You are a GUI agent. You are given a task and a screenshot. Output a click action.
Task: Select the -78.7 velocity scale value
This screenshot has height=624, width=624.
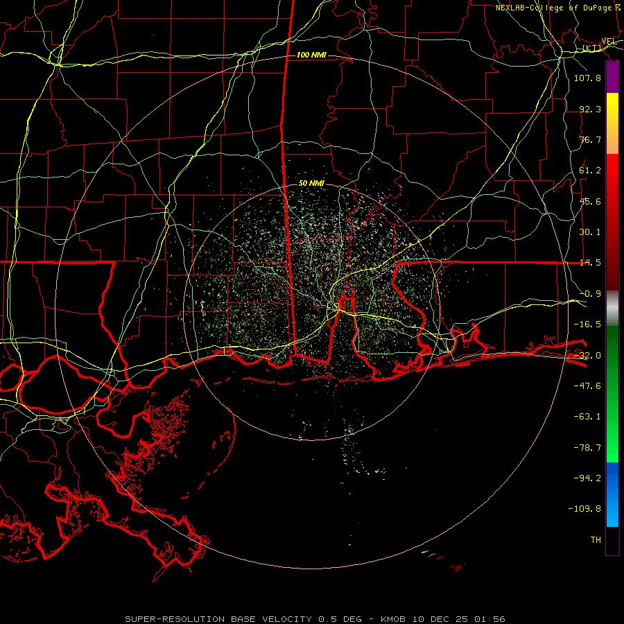pyautogui.click(x=587, y=448)
